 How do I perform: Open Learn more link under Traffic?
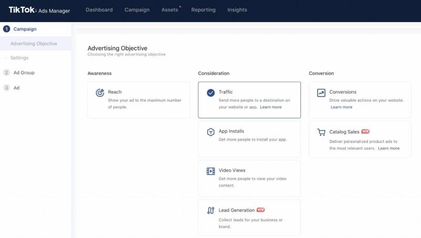(x=270, y=107)
